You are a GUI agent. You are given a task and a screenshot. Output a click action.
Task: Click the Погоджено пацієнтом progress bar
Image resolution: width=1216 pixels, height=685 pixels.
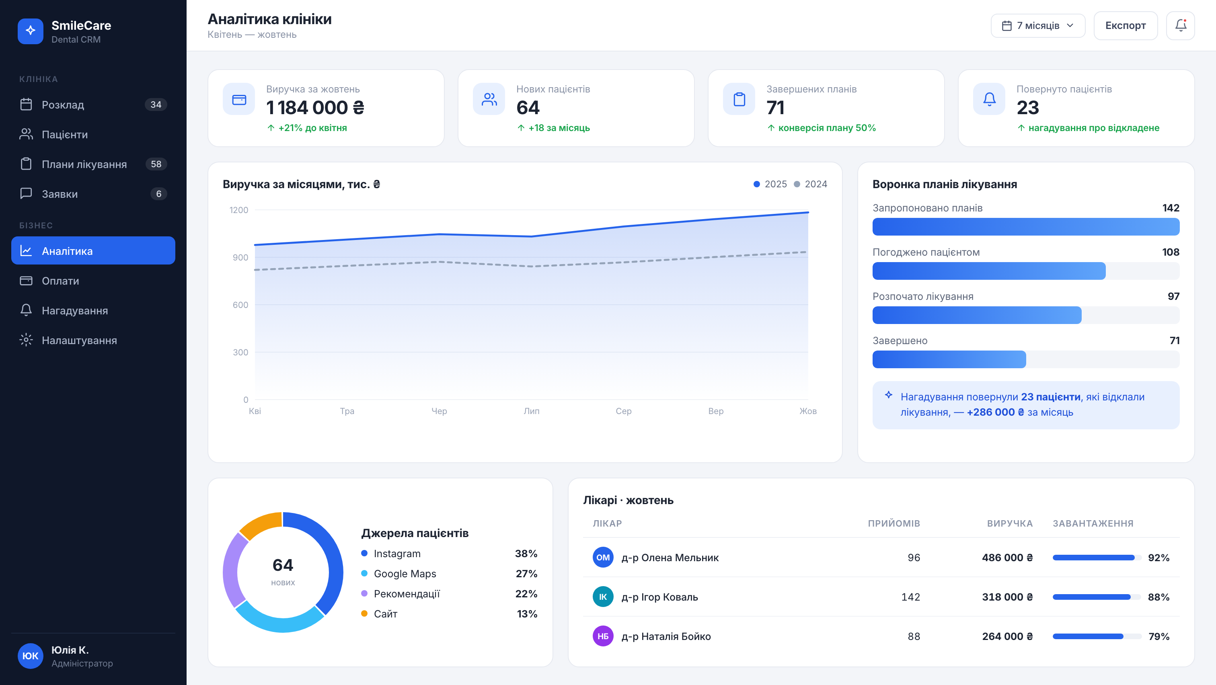1026,271
